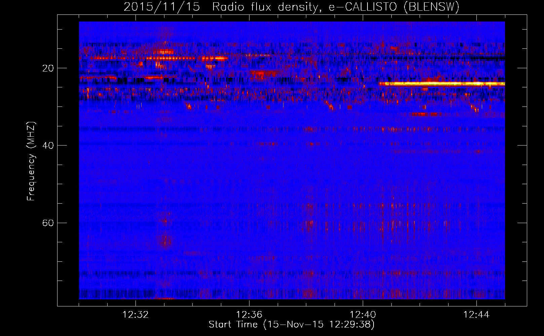Click the 12:40 time tick label
Viewport: 544px width, 336px height.
tap(363, 315)
